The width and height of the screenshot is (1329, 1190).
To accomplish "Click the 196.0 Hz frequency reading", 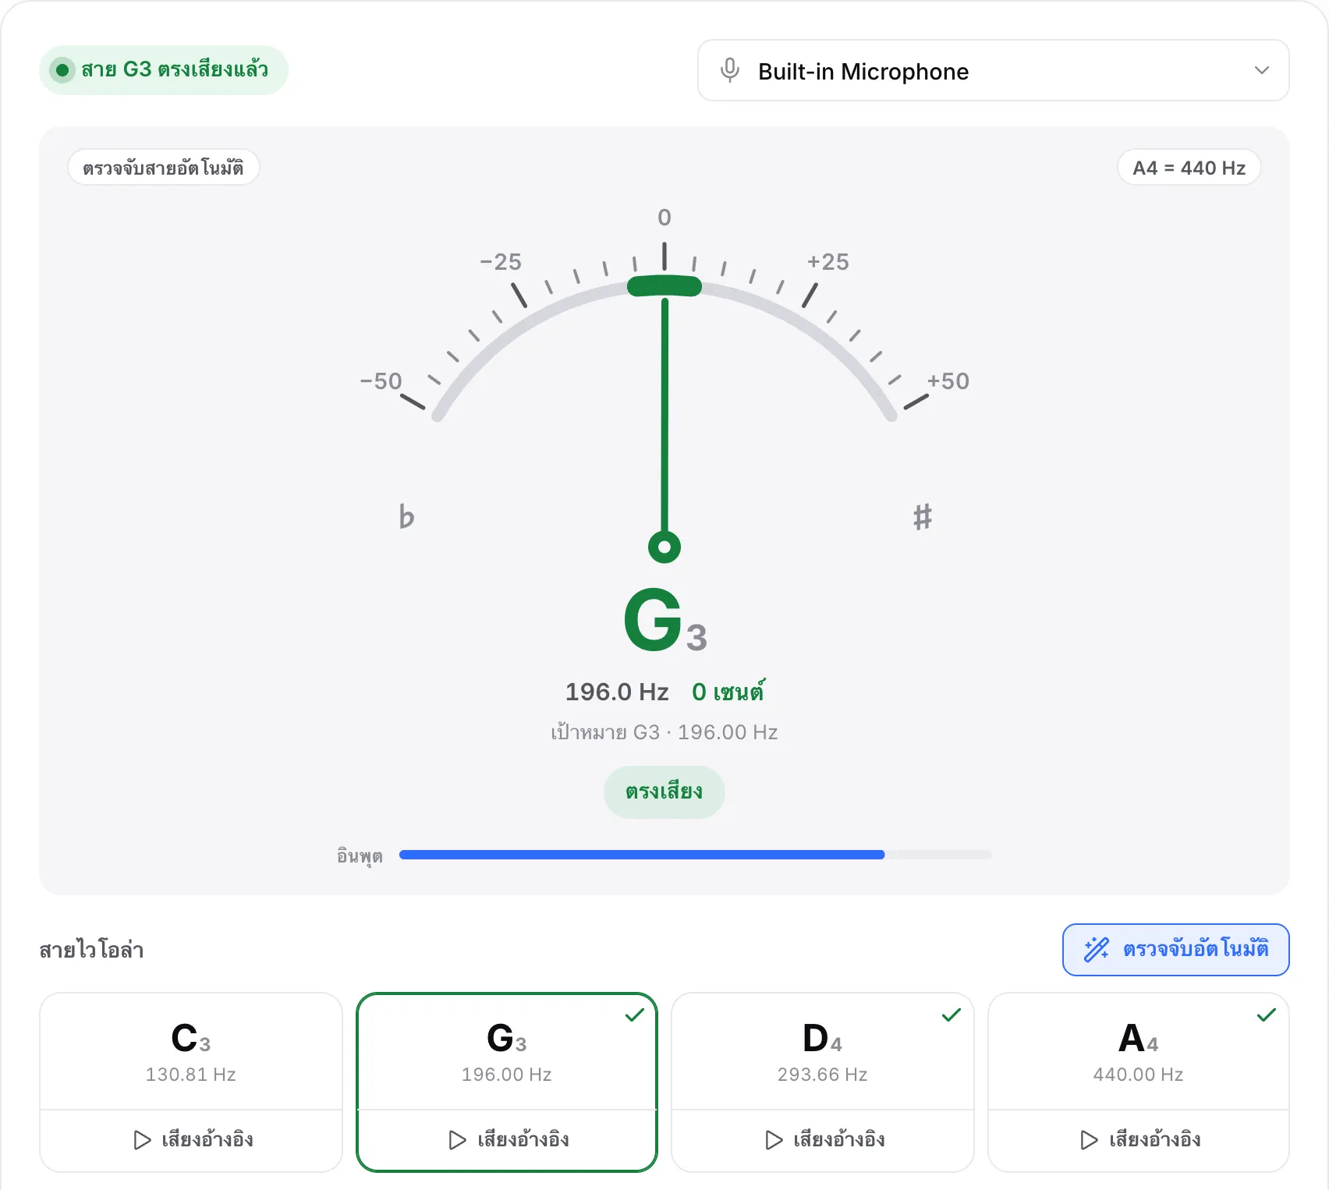I will [x=617, y=692].
